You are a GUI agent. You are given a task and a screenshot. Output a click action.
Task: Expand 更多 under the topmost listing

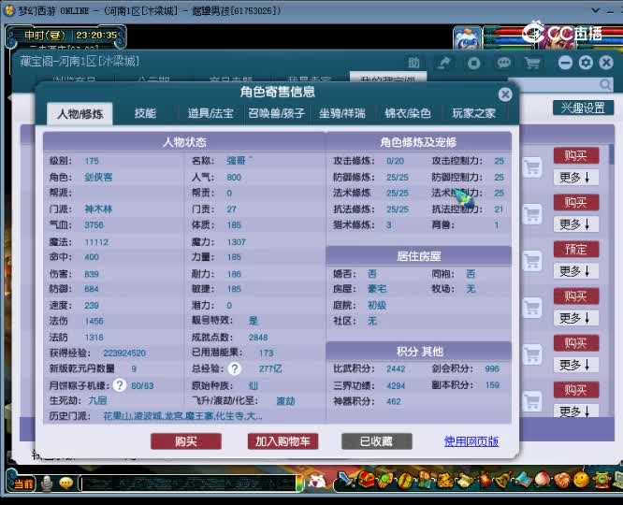(x=576, y=177)
